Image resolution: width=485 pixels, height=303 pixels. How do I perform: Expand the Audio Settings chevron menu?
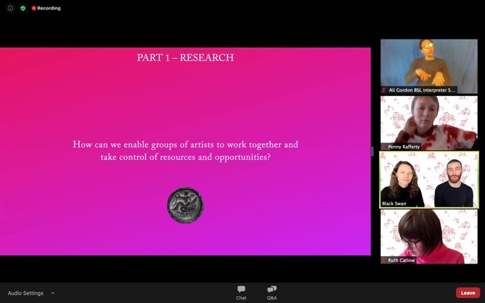(53, 293)
